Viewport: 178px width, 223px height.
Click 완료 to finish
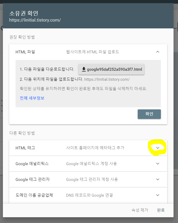pyautogui.click(x=161, y=210)
